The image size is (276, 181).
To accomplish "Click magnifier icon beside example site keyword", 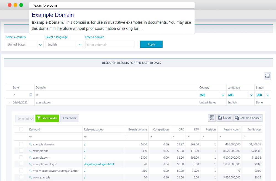I will click(x=30, y=151).
